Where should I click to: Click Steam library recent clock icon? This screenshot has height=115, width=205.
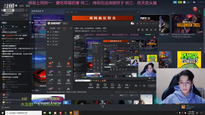(x=24, y=15)
